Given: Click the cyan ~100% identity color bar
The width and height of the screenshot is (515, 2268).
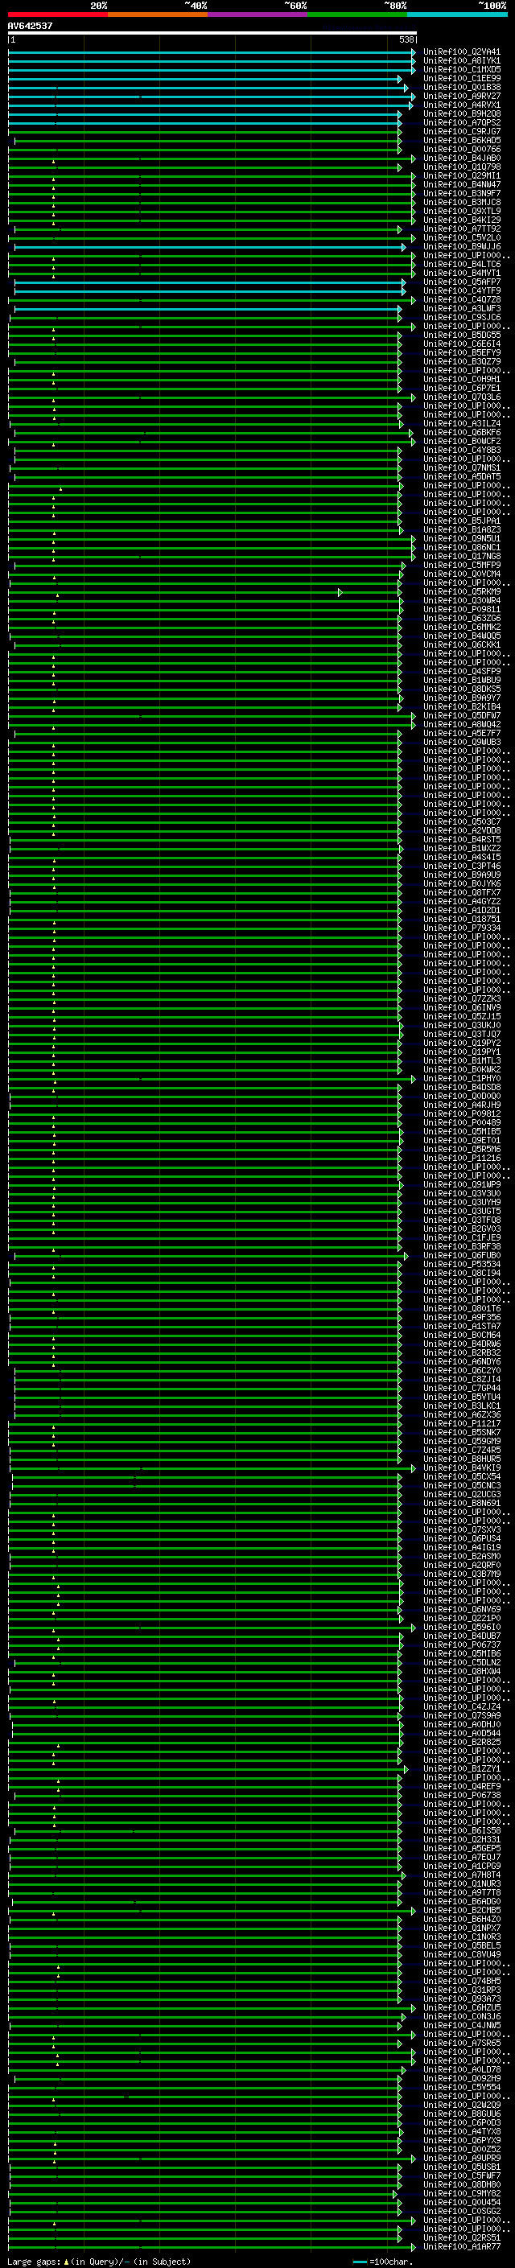Looking at the screenshot, I should click(458, 14).
